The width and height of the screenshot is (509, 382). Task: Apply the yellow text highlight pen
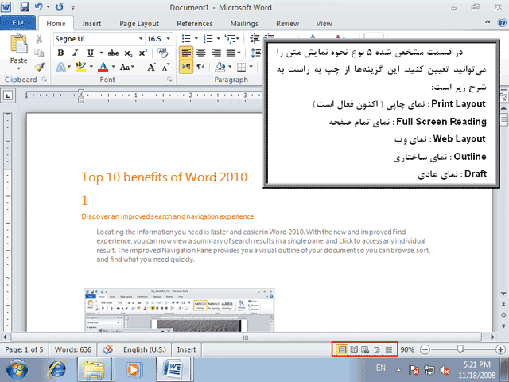[80, 67]
